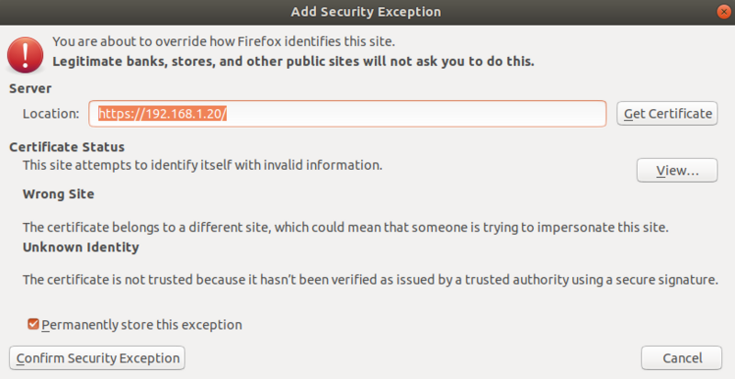735x379 pixels.
Task: Click the red exclamation warning icon
Action: 26,55
